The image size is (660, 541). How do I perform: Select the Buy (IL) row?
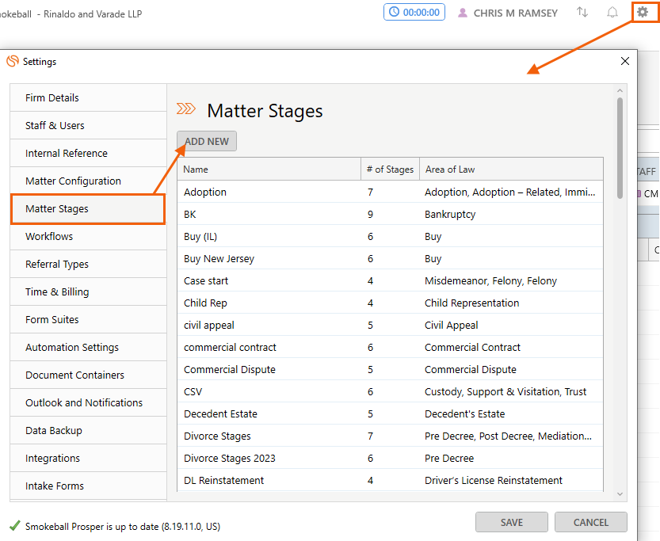pos(390,237)
